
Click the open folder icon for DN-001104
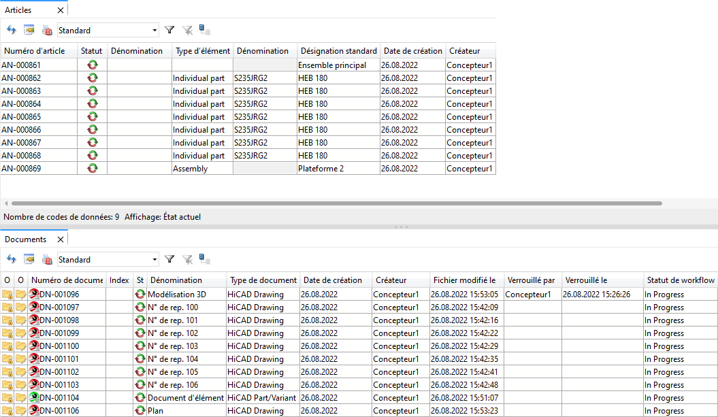[x=21, y=398]
